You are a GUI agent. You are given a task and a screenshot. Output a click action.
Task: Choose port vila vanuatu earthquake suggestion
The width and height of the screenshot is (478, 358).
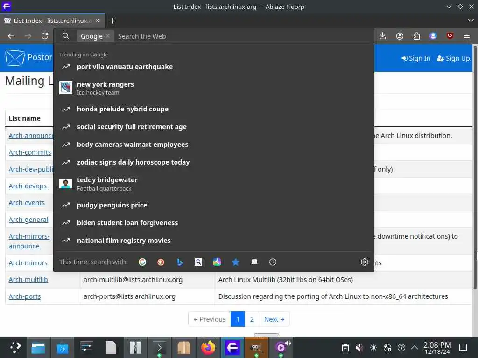tap(213, 67)
